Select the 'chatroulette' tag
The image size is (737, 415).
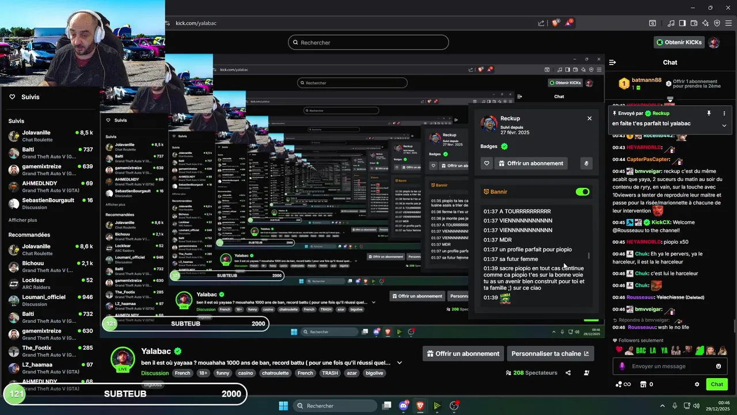pos(275,373)
